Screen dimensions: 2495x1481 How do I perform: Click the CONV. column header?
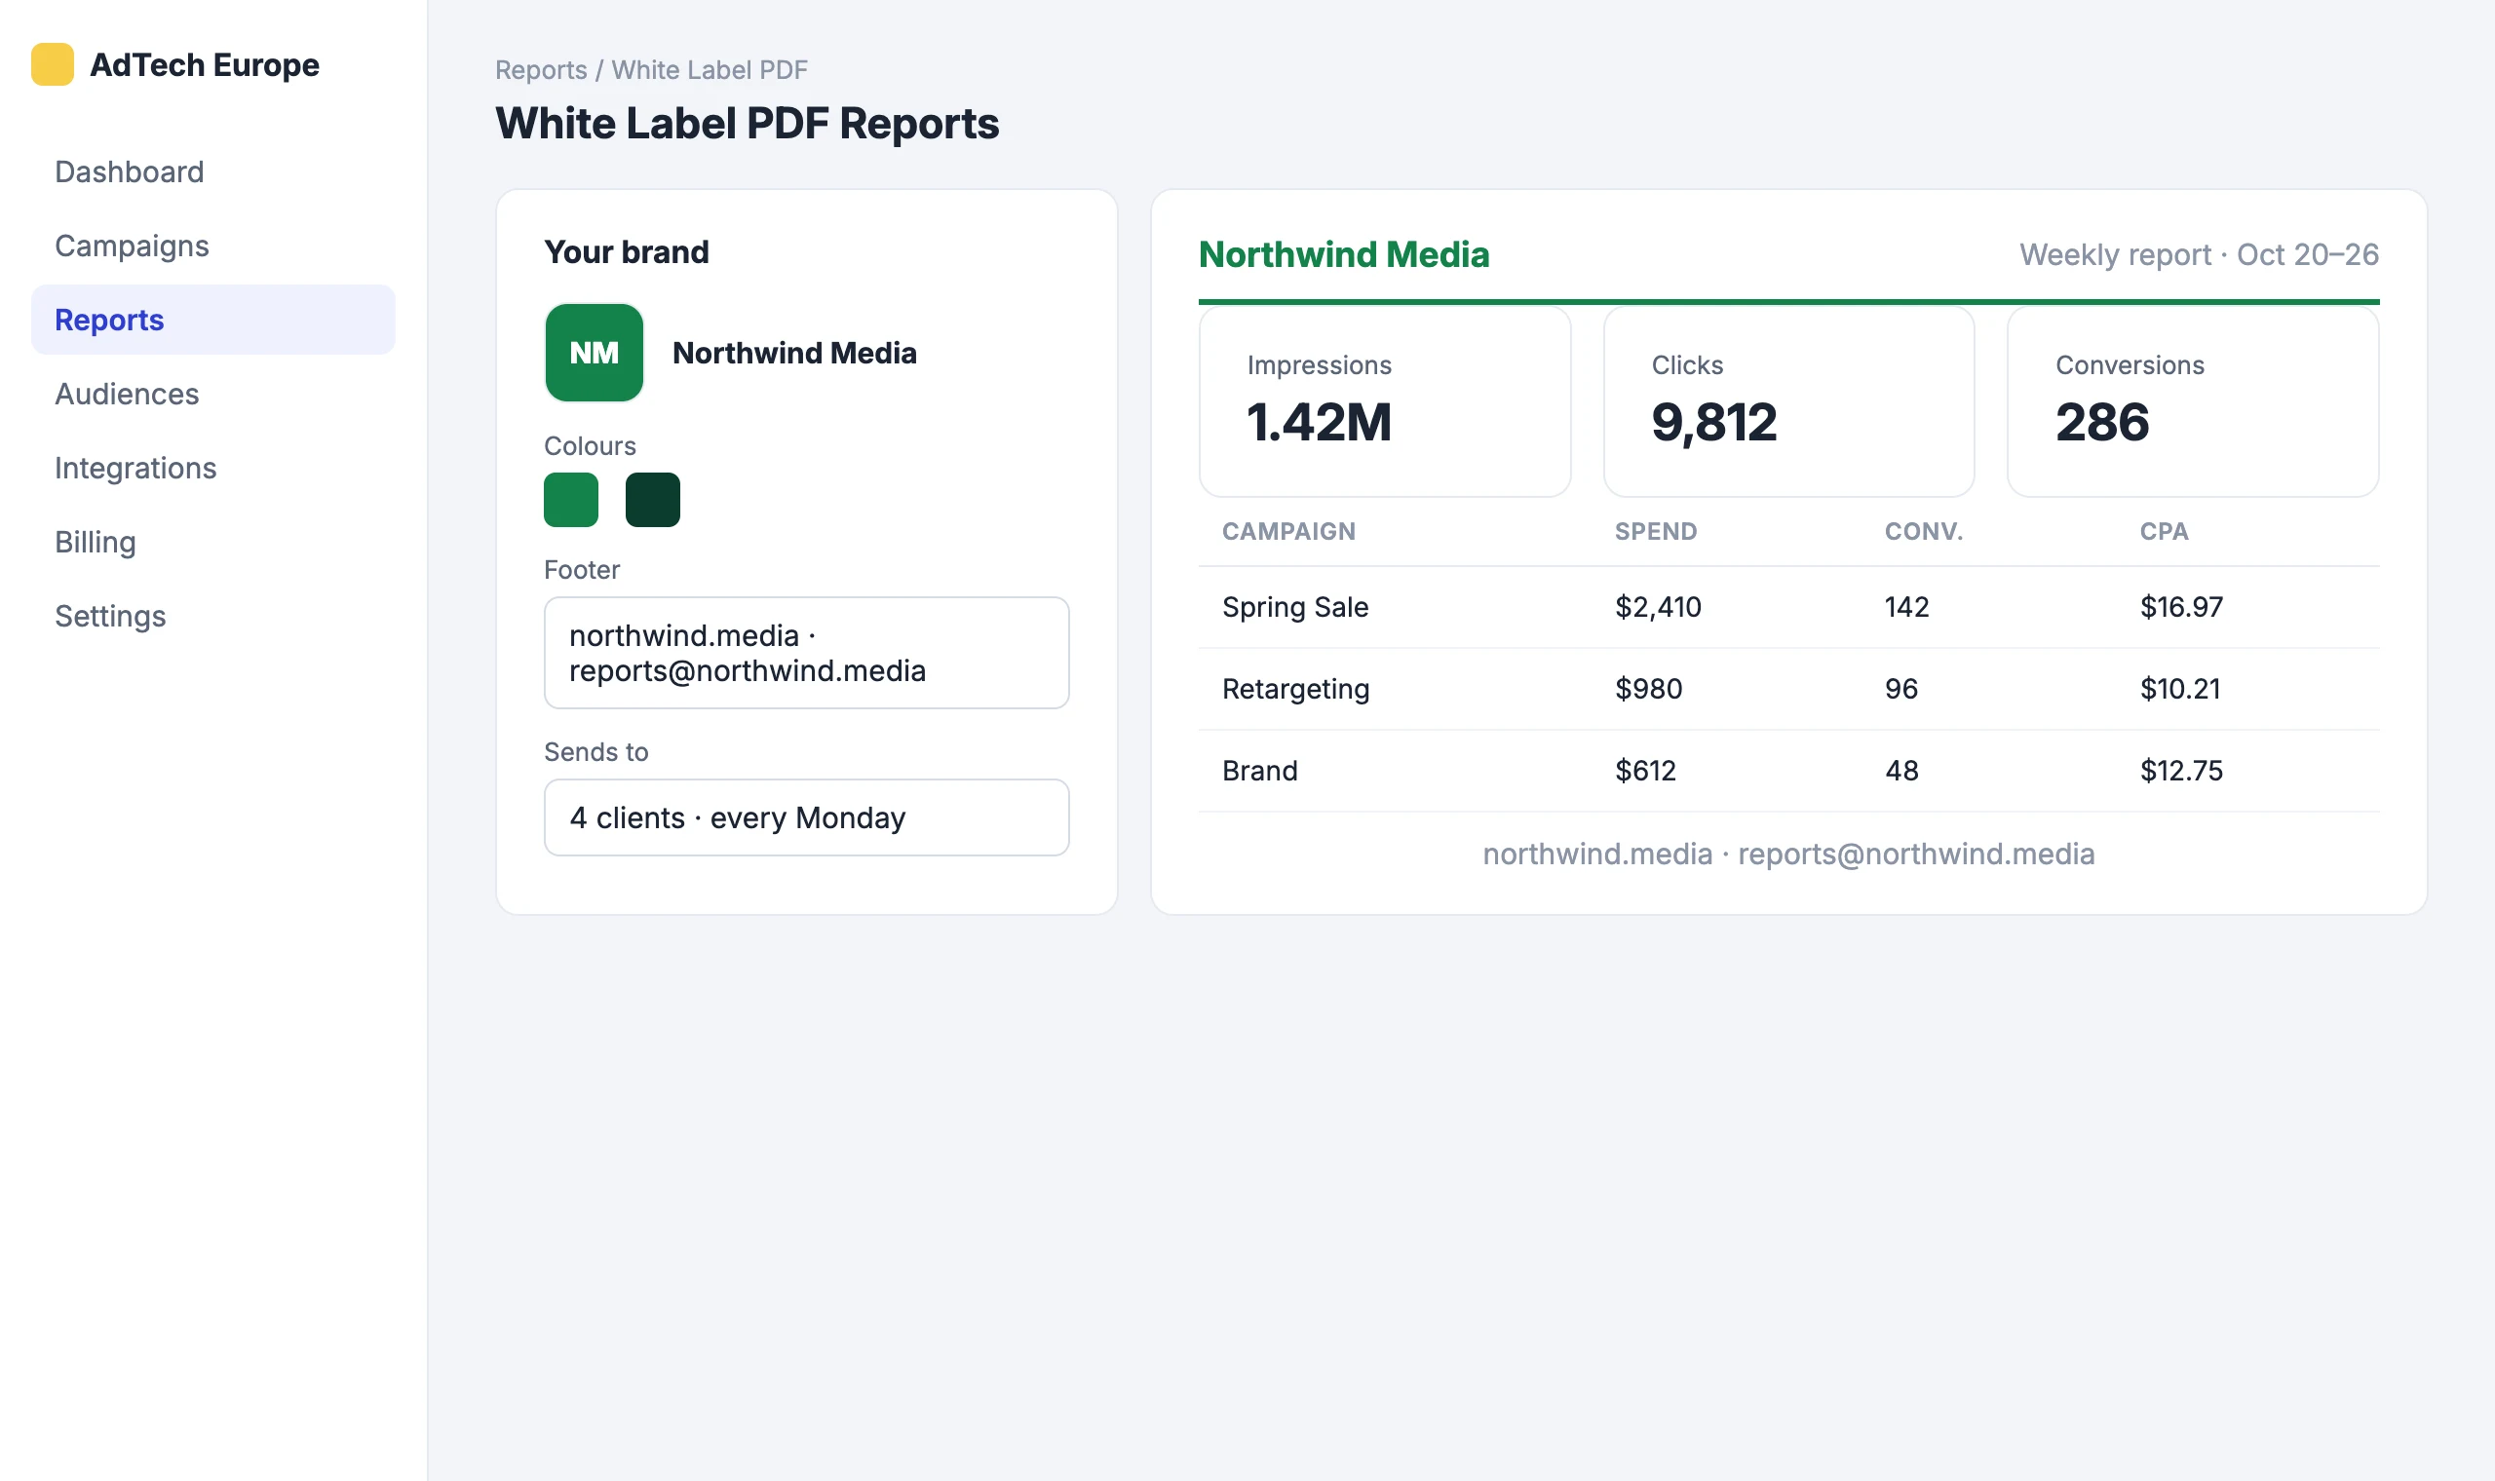(1923, 531)
